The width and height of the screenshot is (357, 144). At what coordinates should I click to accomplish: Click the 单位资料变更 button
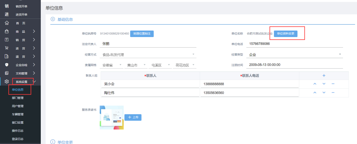(286, 34)
